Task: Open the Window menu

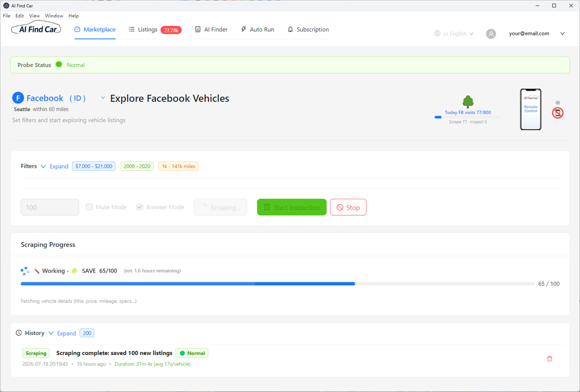Action: [54, 16]
